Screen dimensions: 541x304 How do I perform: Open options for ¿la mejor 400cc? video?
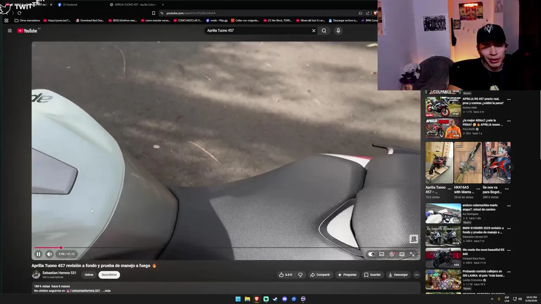tap(508, 121)
